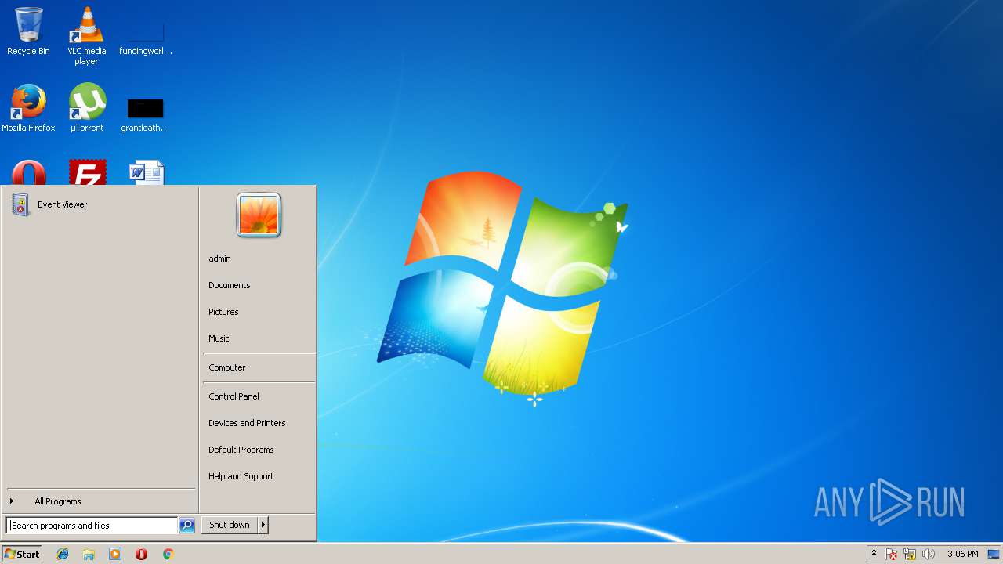Select the fundingworl... desktop file
The image size is (1003, 564).
pos(146,35)
